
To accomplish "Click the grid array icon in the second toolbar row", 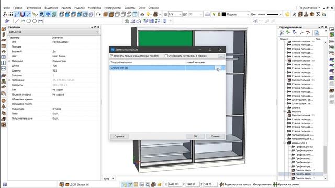I will click(152, 21).
